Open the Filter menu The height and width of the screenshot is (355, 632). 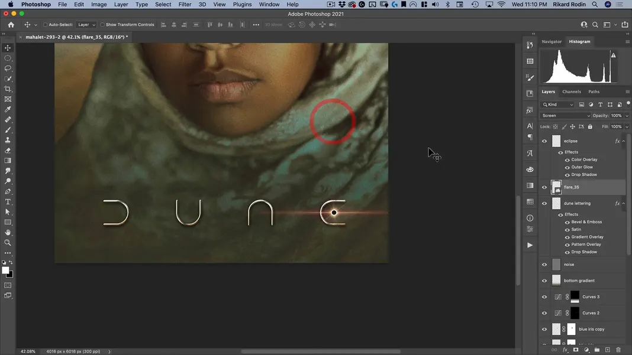point(185,4)
